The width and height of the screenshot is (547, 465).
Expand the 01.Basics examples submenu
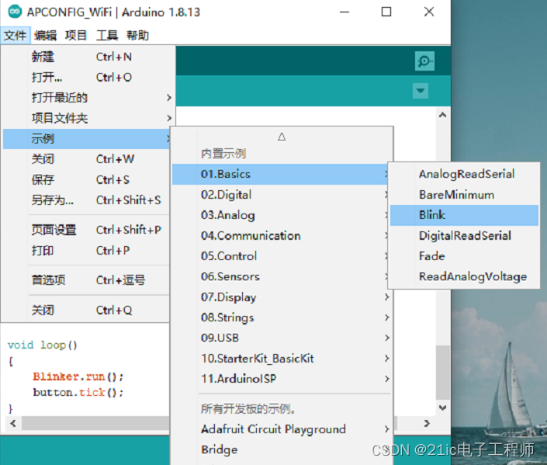[281, 174]
